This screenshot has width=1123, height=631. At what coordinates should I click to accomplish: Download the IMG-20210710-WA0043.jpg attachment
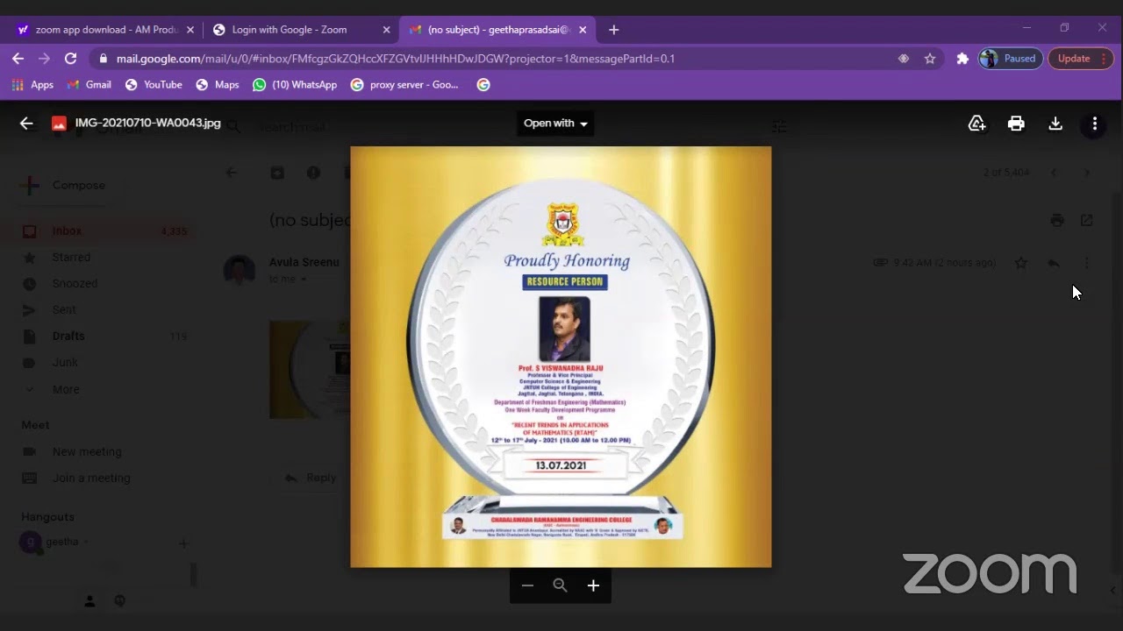1055,124
